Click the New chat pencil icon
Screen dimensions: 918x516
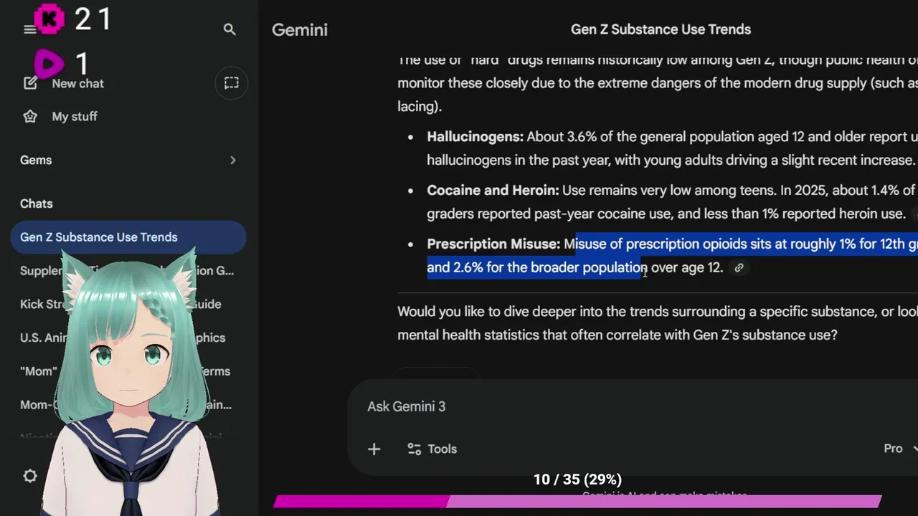(x=30, y=83)
